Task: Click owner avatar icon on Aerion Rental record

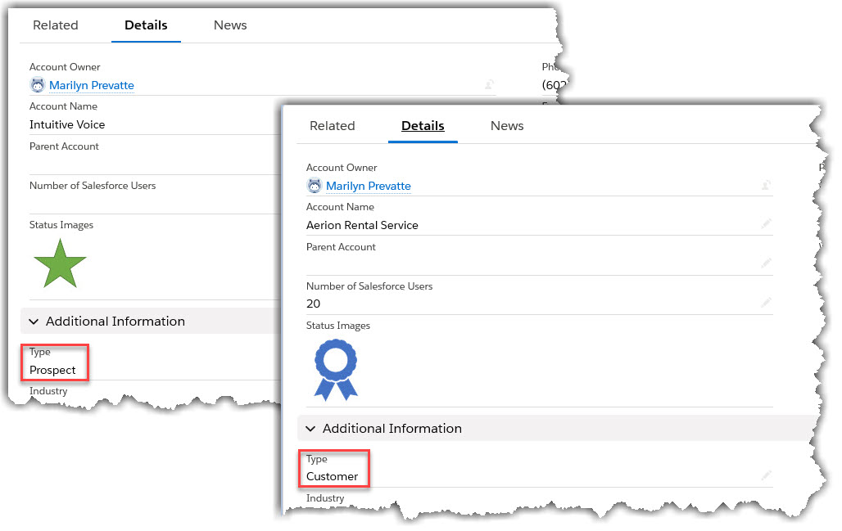Action: point(314,186)
